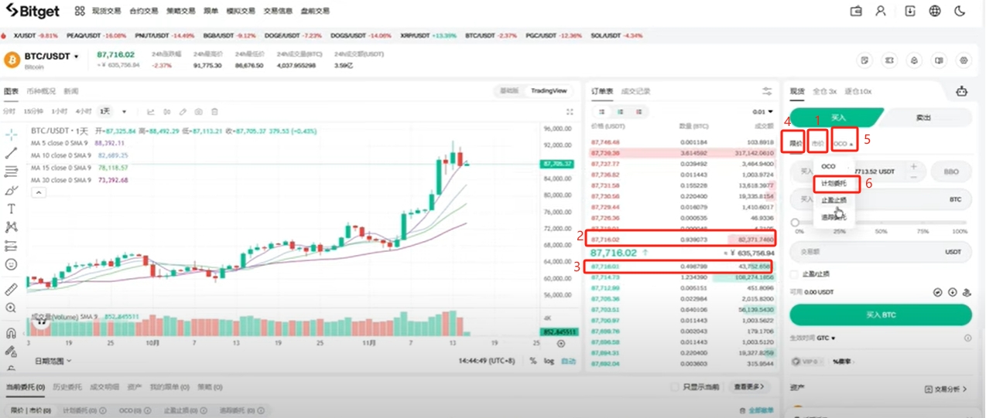Select the trend line drawing tool
This screenshot has height=418, width=986.
click(x=11, y=153)
